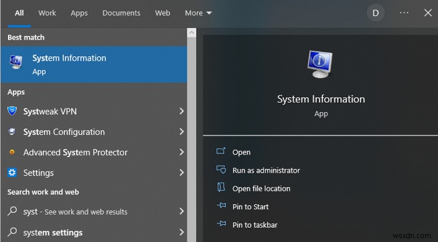Image resolution: width=438 pixels, height=242 pixels.
Task: Click Pin to taskbar pin icon
Action: [221, 223]
